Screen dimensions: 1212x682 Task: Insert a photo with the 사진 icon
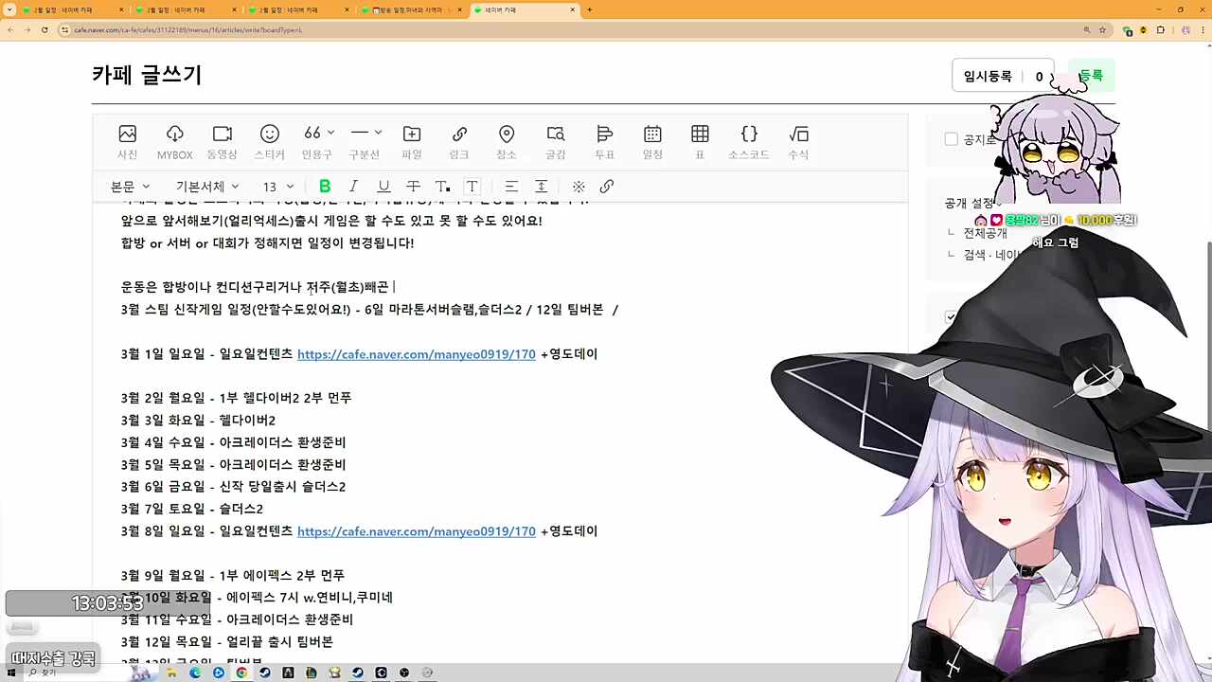point(127,140)
